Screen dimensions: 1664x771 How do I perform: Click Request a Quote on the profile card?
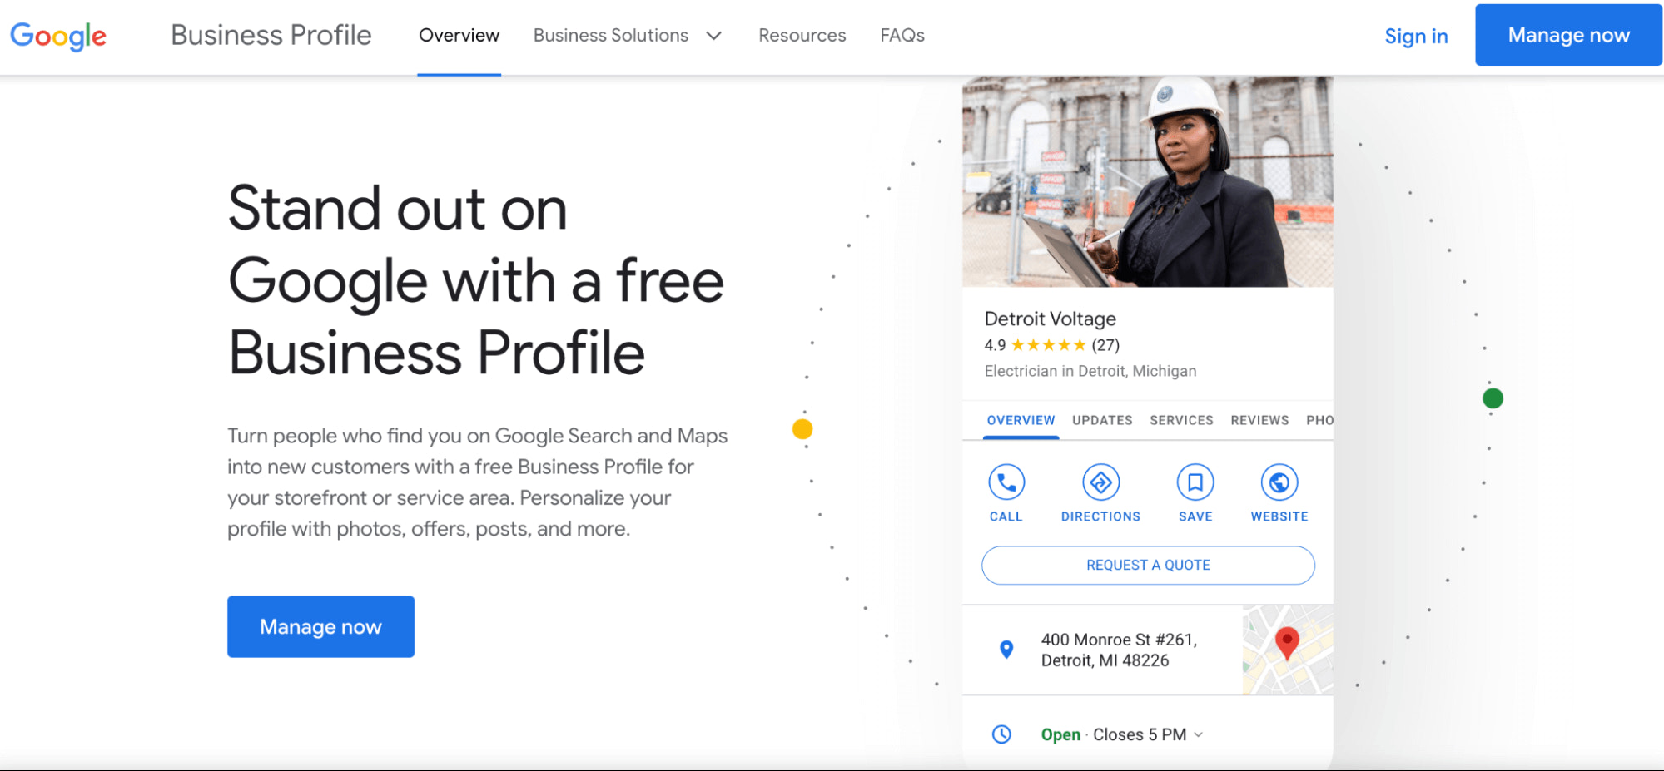[x=1148, y=565]
